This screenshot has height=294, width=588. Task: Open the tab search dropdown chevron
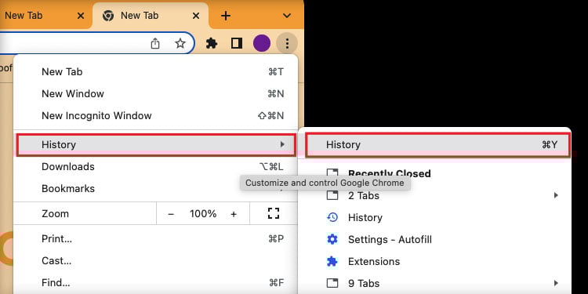coord(286,16)
